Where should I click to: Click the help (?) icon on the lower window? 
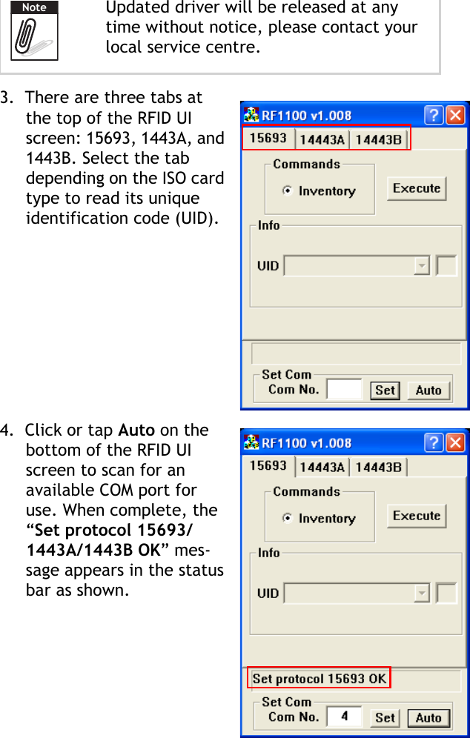click(434, 442)
